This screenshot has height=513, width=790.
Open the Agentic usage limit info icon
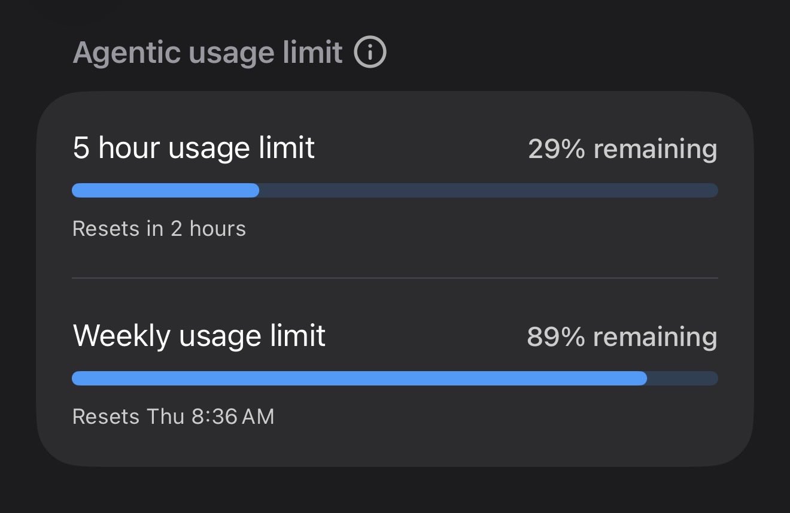click(x=370, y=53)
